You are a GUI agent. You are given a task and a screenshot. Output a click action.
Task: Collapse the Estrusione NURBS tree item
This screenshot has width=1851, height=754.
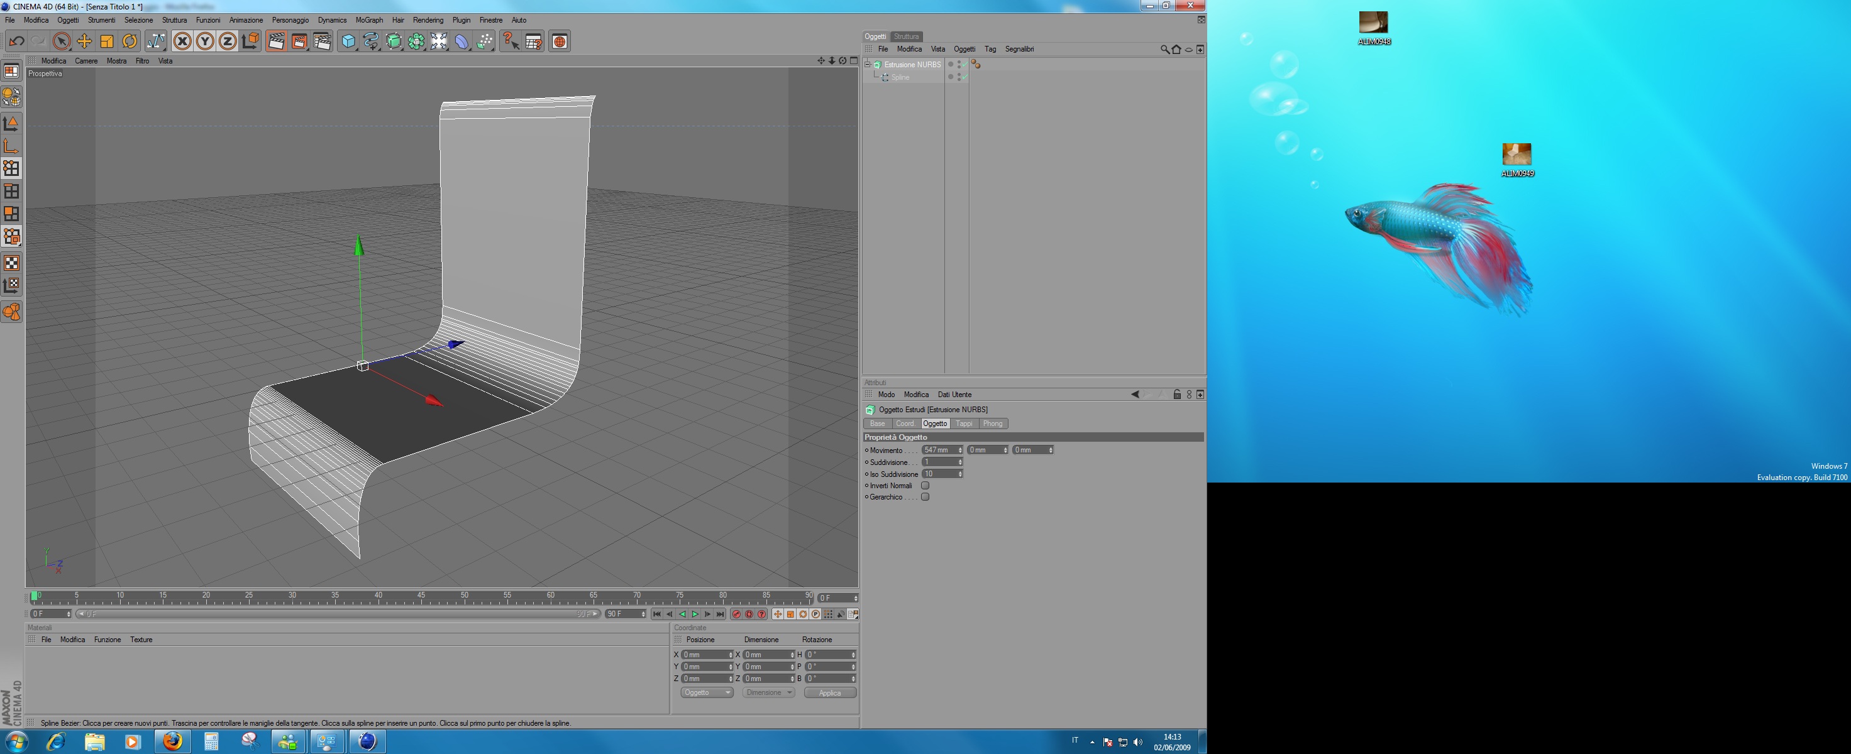[x=867, y=65]
